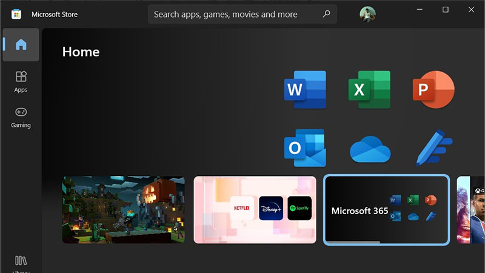Screen dimensions: 485x273
Task: Select the Netflix tile in banner
Action: (242, 208)
